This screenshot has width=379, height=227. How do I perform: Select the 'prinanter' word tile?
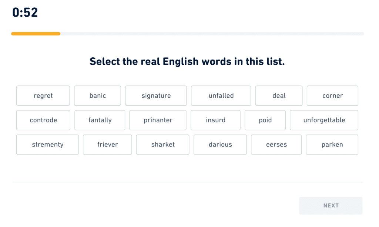pos(158,120)
